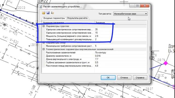Select the Расстояние между вертикальными электродами row label
The image size is (175, 98).
[69, 66]
